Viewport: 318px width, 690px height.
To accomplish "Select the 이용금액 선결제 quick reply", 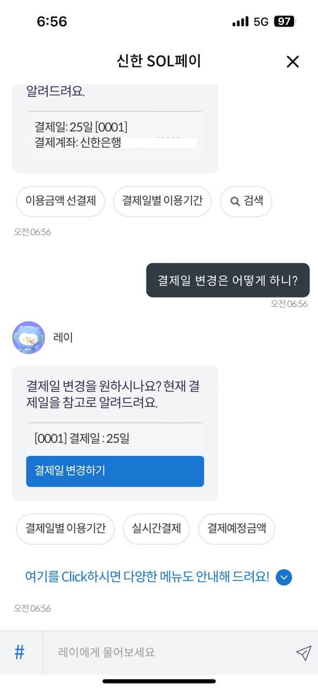I will 60,201.
